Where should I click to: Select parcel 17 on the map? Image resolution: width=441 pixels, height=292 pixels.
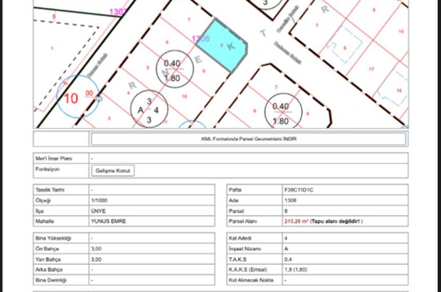pos(372,69)
